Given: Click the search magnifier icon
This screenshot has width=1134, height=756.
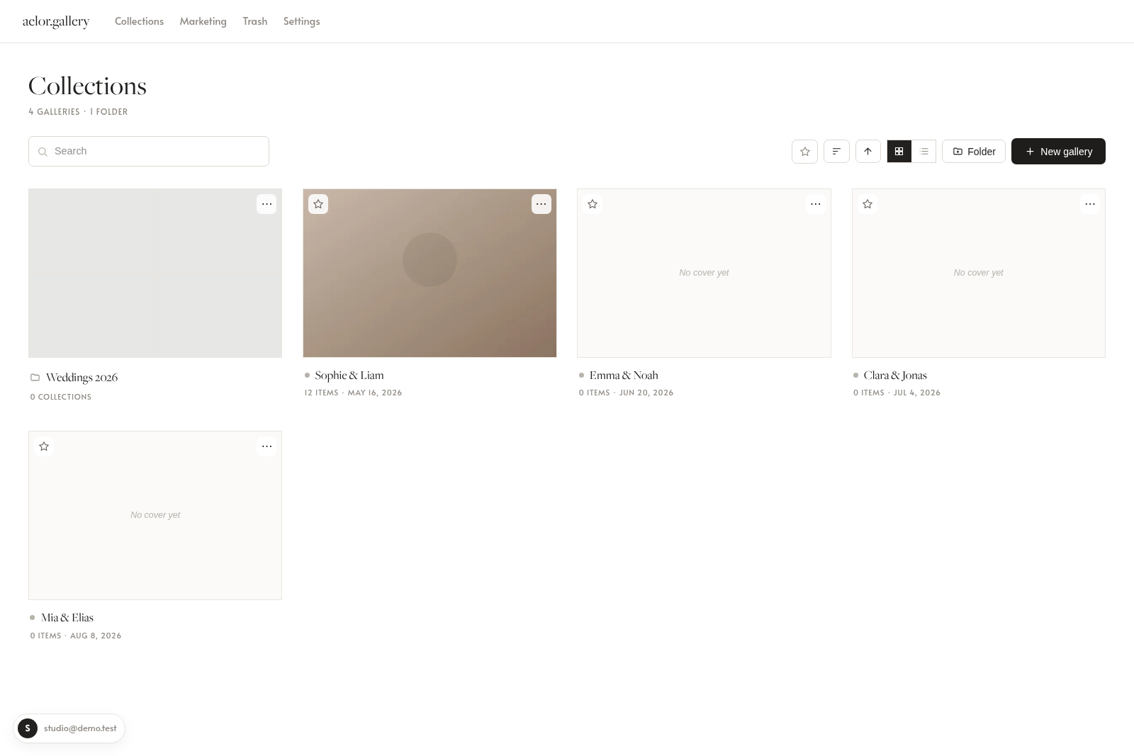Looking at the screenshot, I should [x=43, y=152].
